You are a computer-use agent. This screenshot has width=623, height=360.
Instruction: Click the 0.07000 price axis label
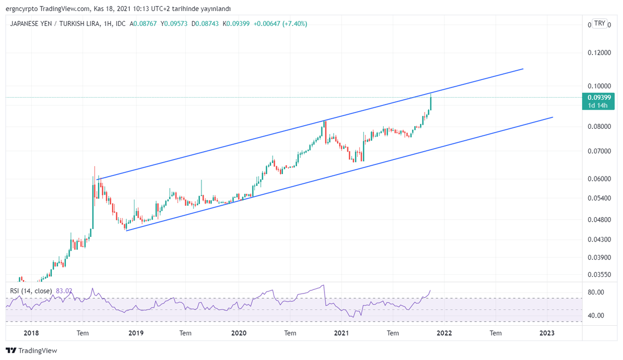[599, 151]
